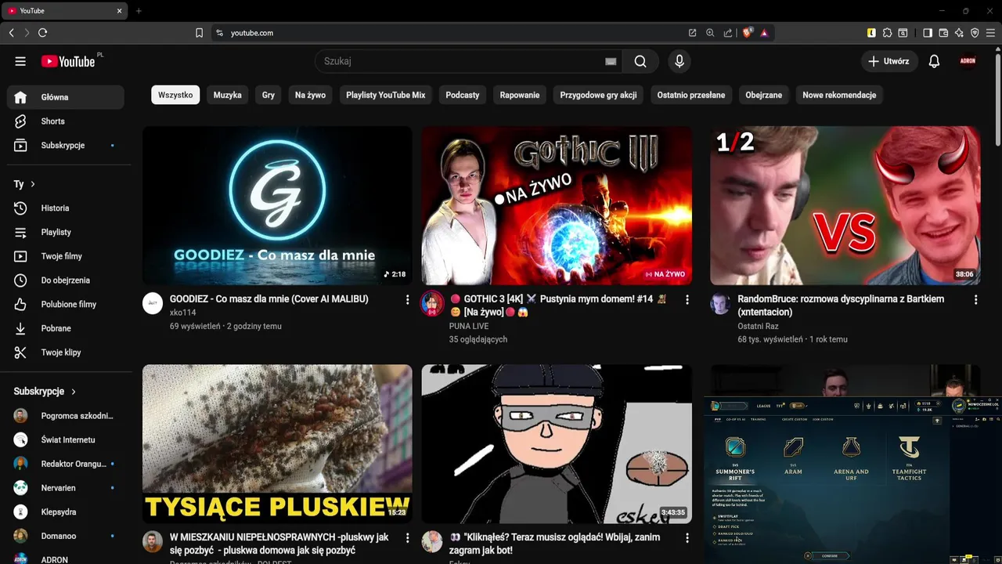The image size is (1002, 564).
Task: Click the zoom magnifier in the address bar
Action: pyautogui.click(x=710, y=33)
